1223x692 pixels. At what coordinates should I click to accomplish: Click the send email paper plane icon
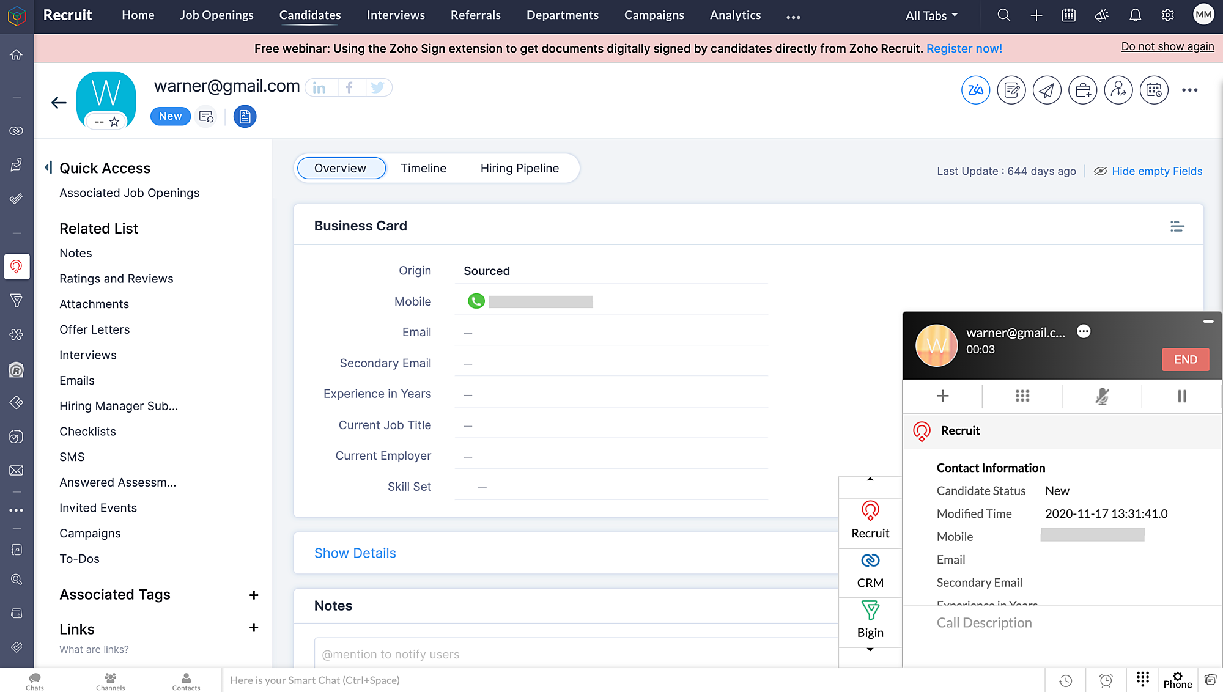point(1047,90)
